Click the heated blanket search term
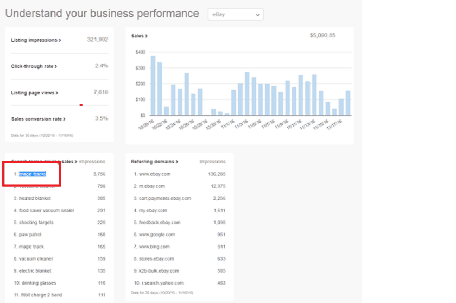The image size is (456, 303). tap(35, 198)
